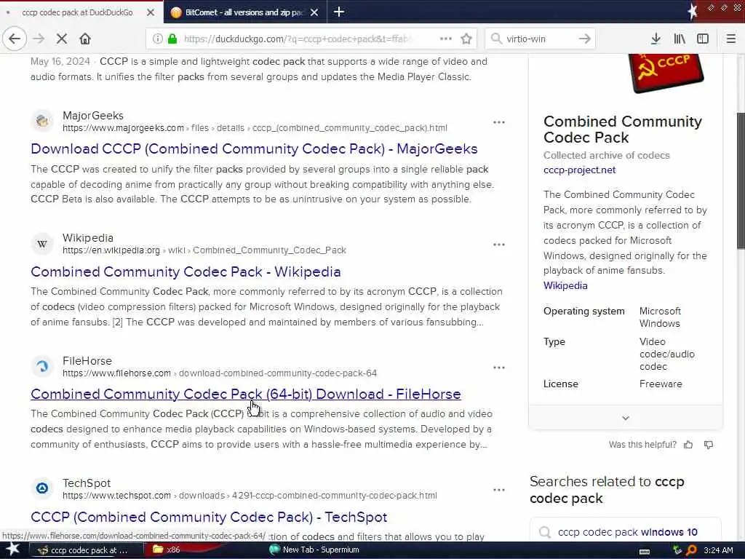Open the downloads panel
The width and height of the screenshot is (745, 559).
(x=656, y=39)
